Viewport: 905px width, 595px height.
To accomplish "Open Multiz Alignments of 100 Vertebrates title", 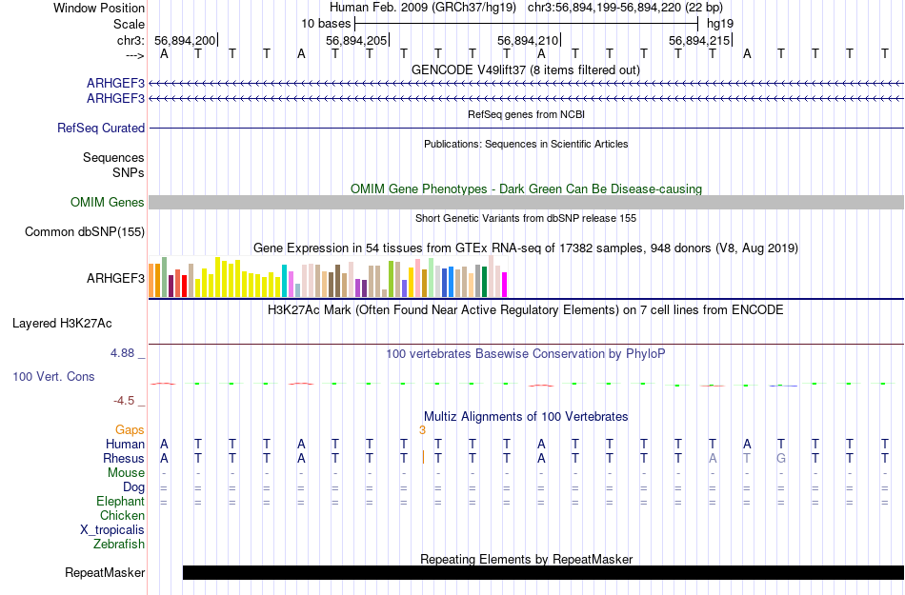I will pyautogui.click(x=526, y=416).
